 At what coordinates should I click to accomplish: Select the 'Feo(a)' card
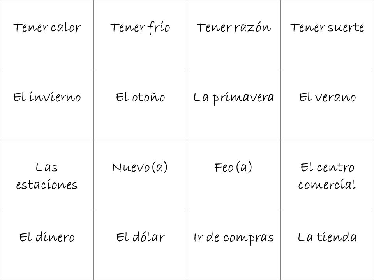point(234,175)
